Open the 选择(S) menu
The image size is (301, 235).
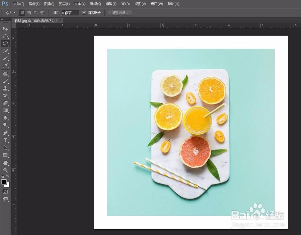point(95,4)
